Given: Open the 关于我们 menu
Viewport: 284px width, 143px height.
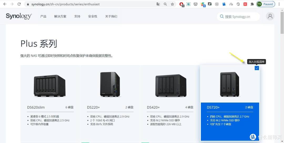Looking at the screenshot, I should (x=111, y=17).
